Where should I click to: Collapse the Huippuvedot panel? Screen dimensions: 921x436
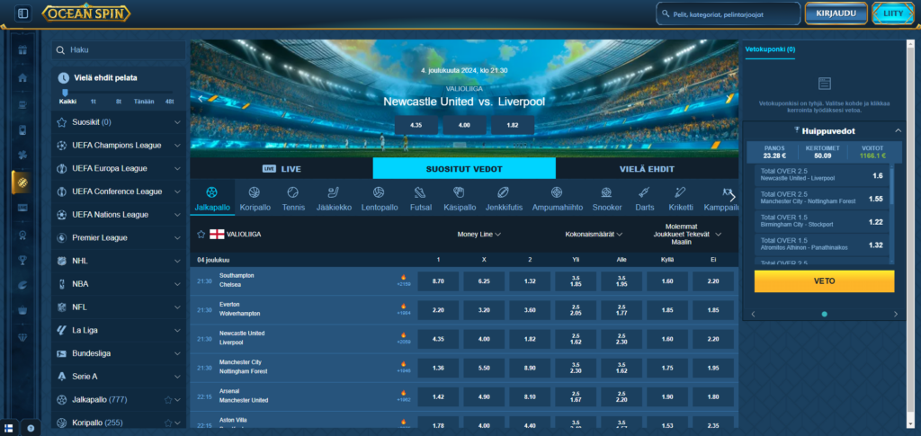coord(898,130)
